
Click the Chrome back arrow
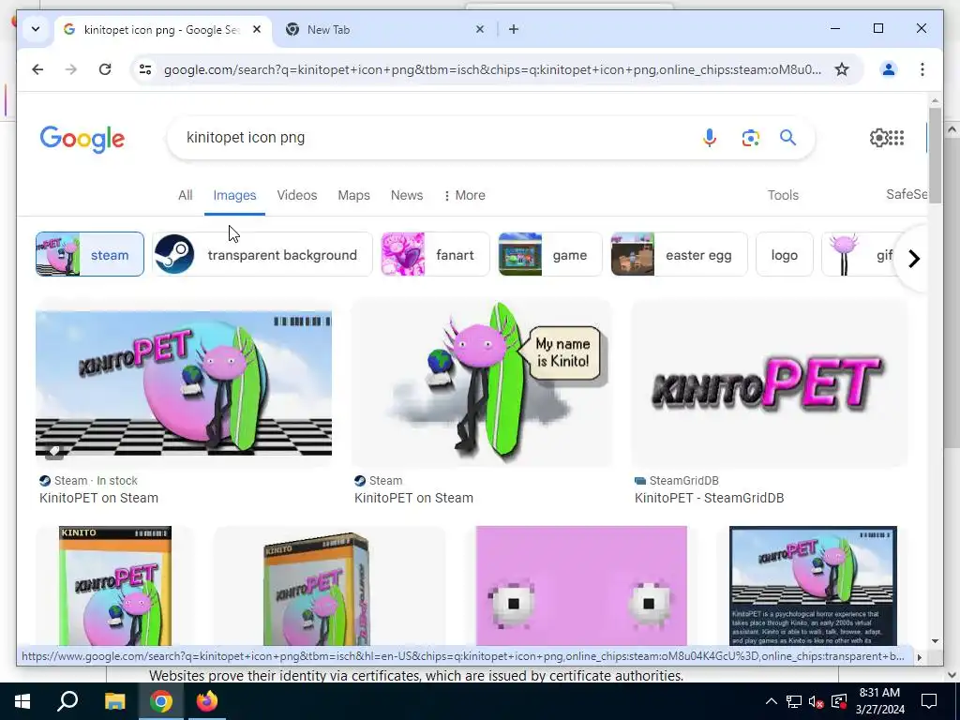pos(37,69)
